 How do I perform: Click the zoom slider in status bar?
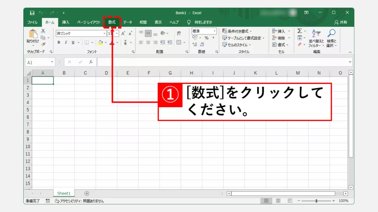(x=316, y=201)
